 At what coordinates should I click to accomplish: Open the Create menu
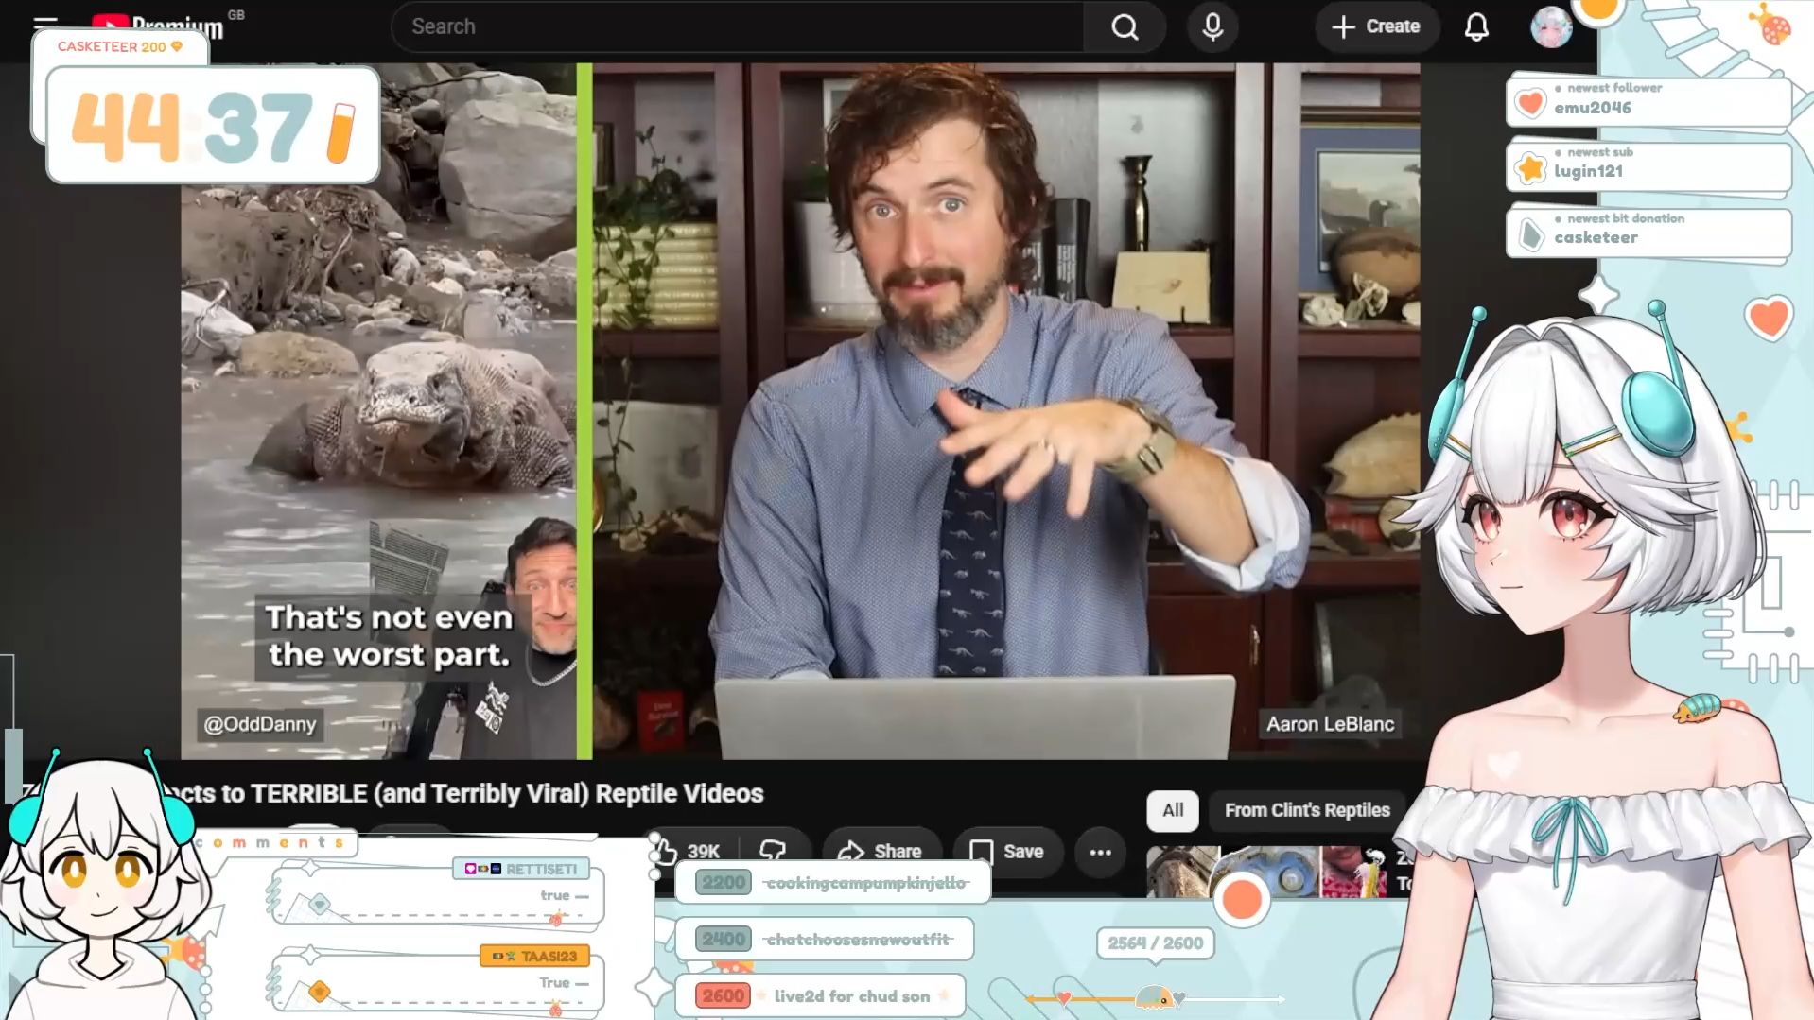(x=1376, y=26)
